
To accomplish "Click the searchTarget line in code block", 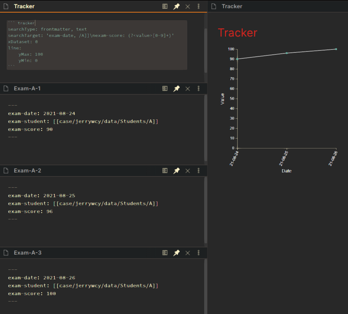I will (x=91, y=36).
